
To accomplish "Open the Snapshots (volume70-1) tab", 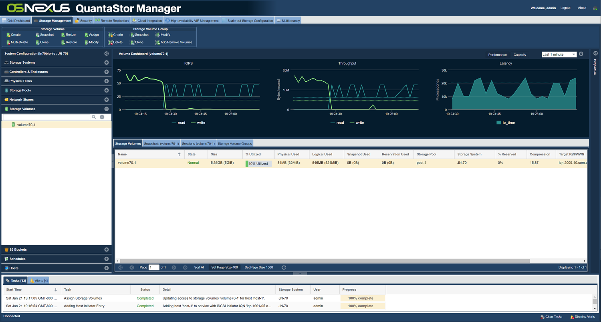I will pos(161,143).
